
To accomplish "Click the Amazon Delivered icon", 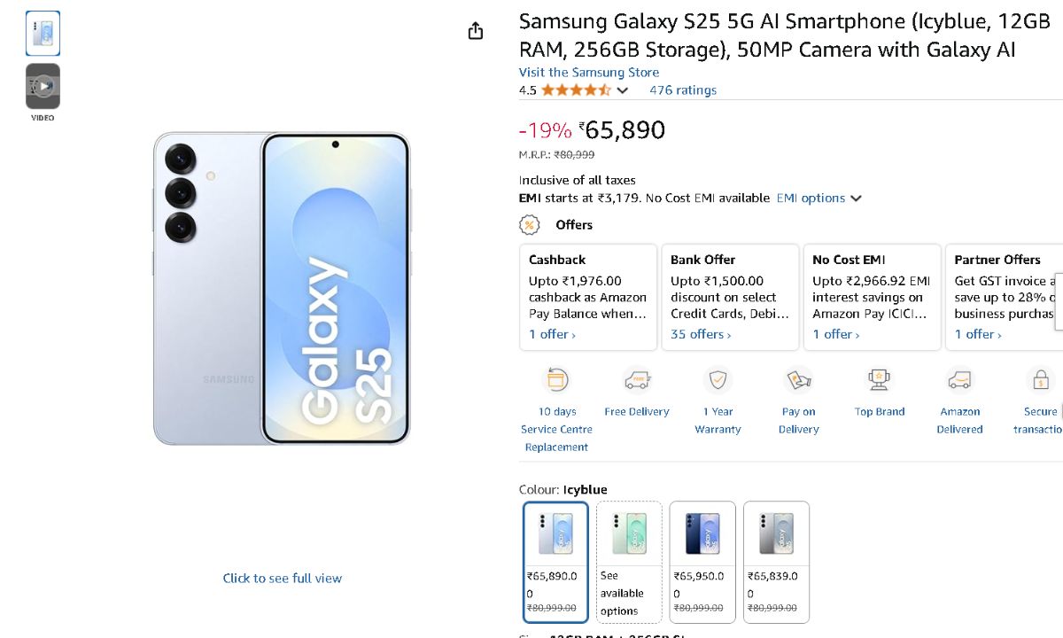I will [959, 380].
